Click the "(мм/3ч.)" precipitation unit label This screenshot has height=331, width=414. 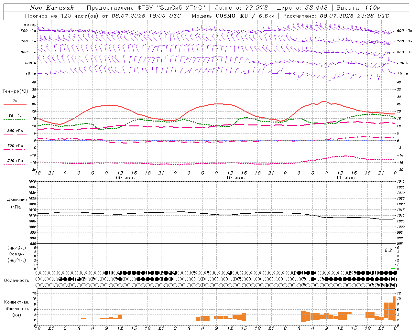coord(17,248)
